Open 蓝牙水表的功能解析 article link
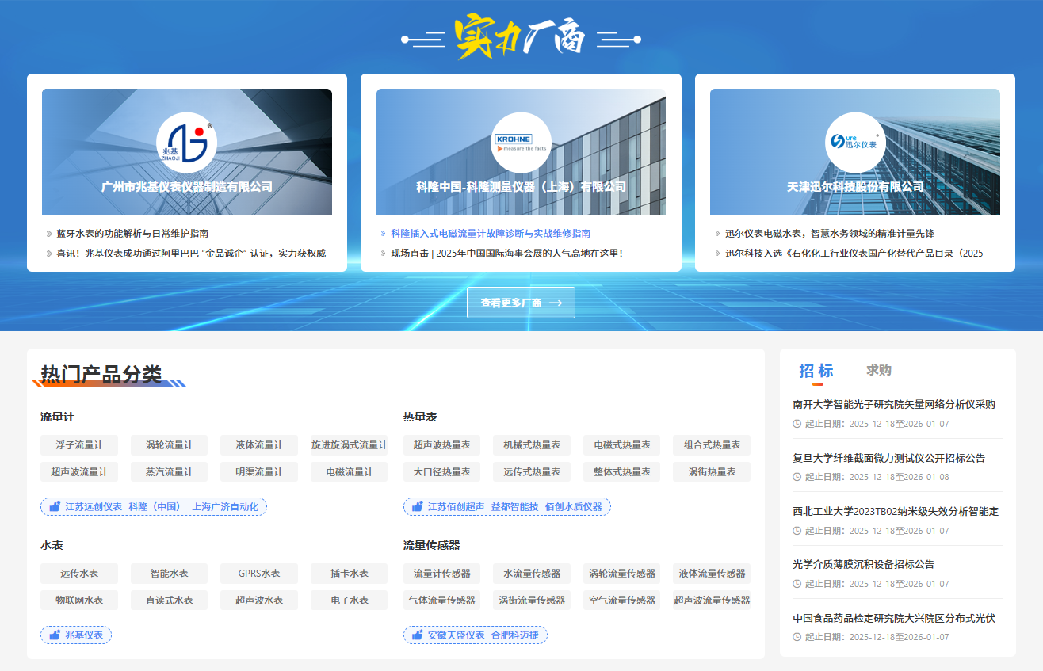The height and width of the screenshot is (671, 1043). [x=132, y=234]
